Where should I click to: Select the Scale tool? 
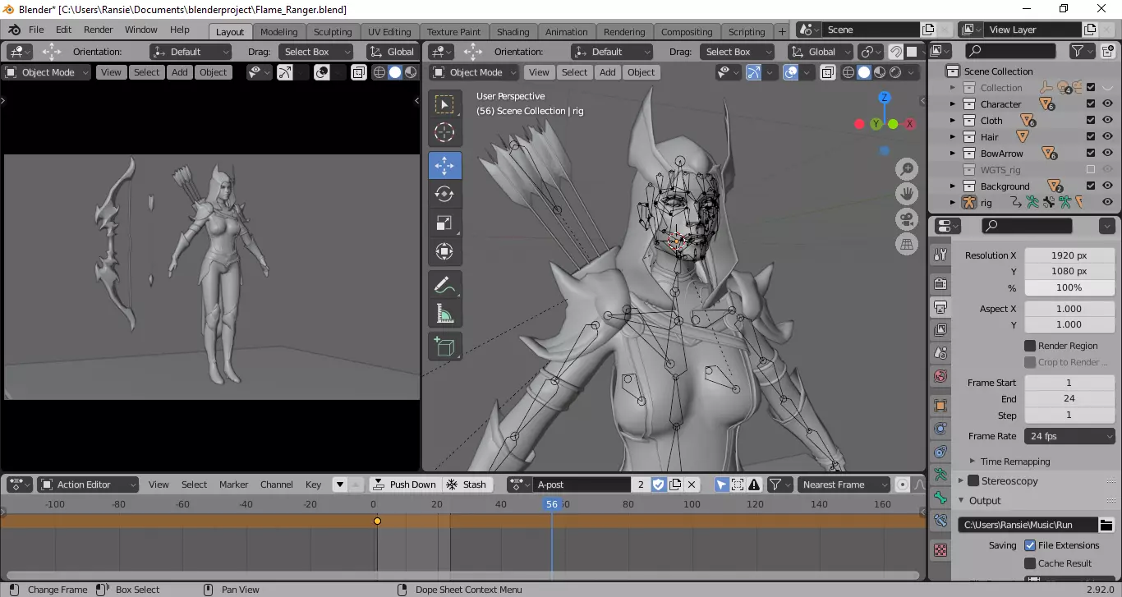point(444,223)
